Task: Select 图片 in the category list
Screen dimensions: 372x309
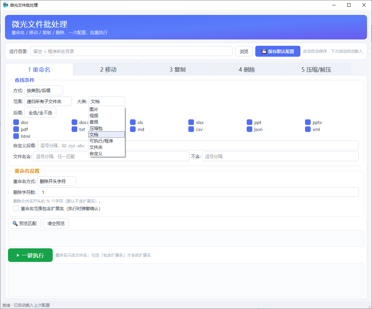Action: pos(107,109)
